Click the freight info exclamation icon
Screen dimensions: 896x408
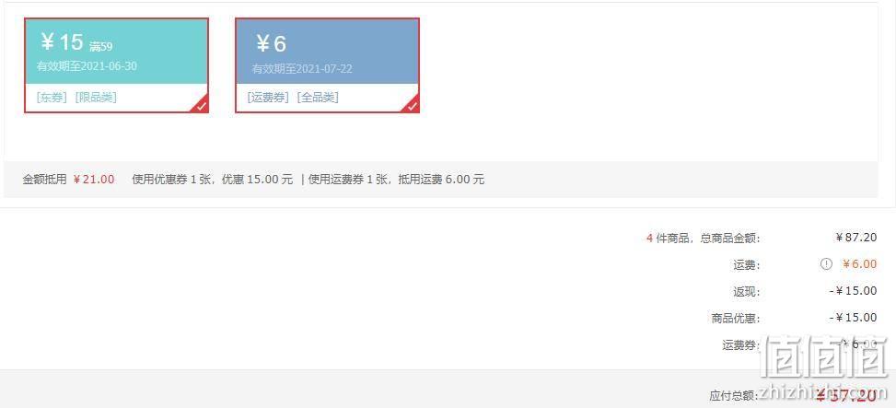tap(826, 264)
